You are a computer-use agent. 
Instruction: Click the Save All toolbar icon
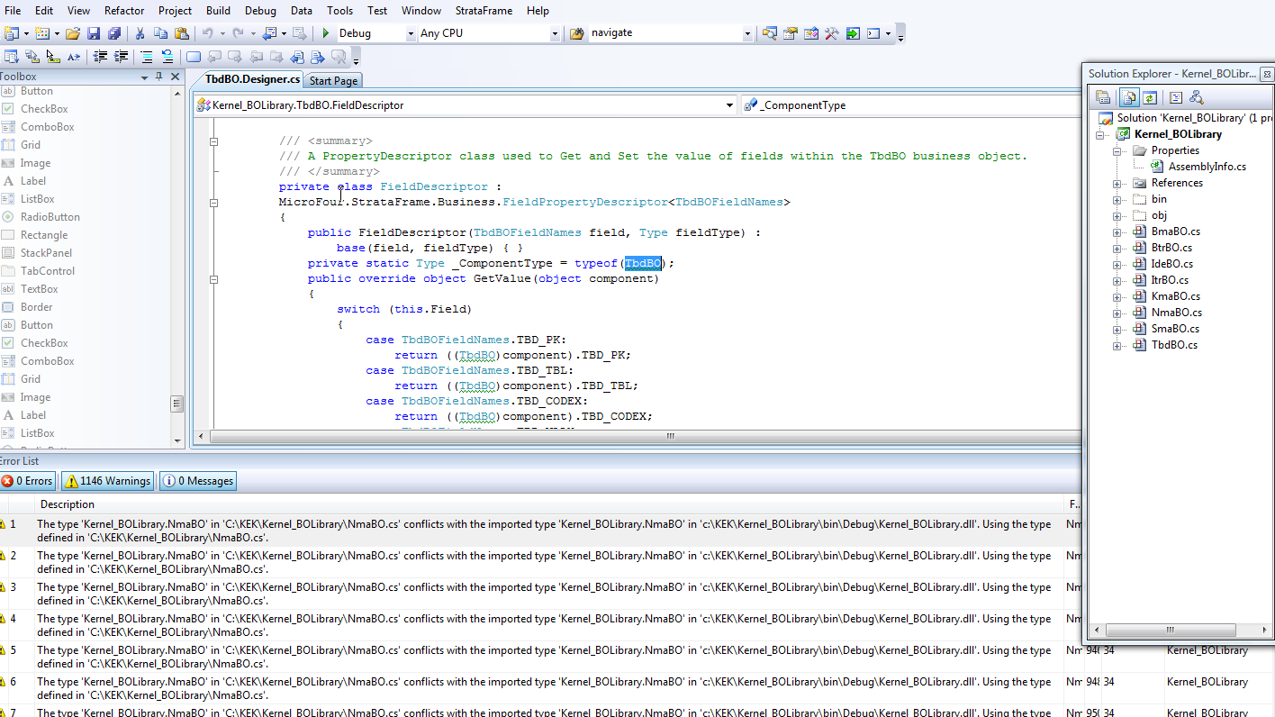pos(114,33)
